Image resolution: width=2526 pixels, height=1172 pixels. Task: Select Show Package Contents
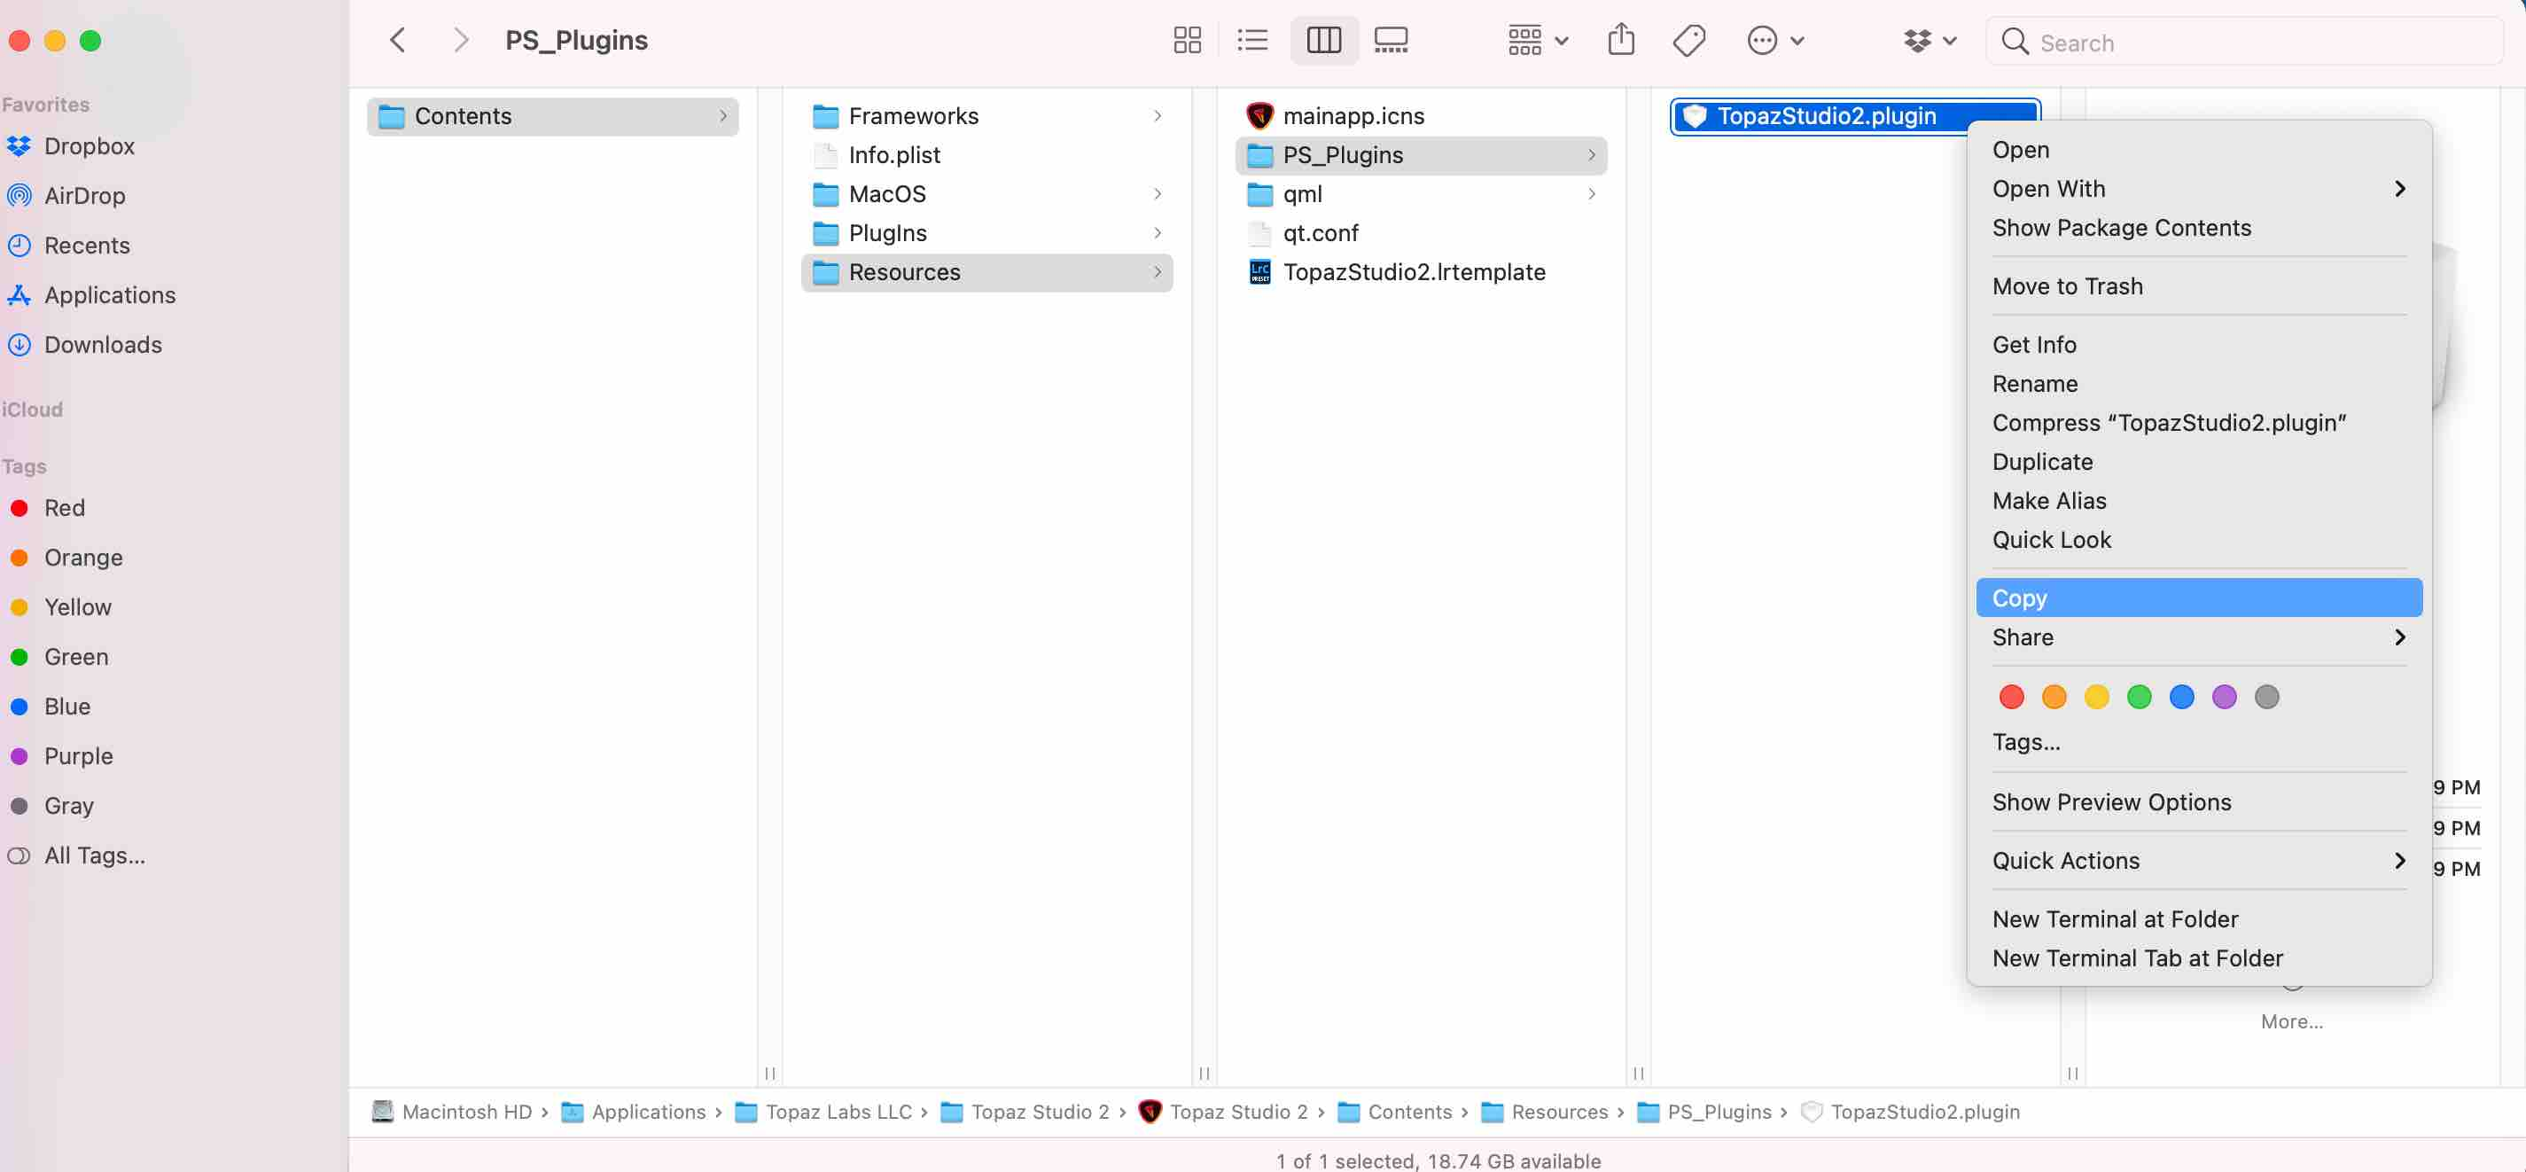(x=2121, y=228)
